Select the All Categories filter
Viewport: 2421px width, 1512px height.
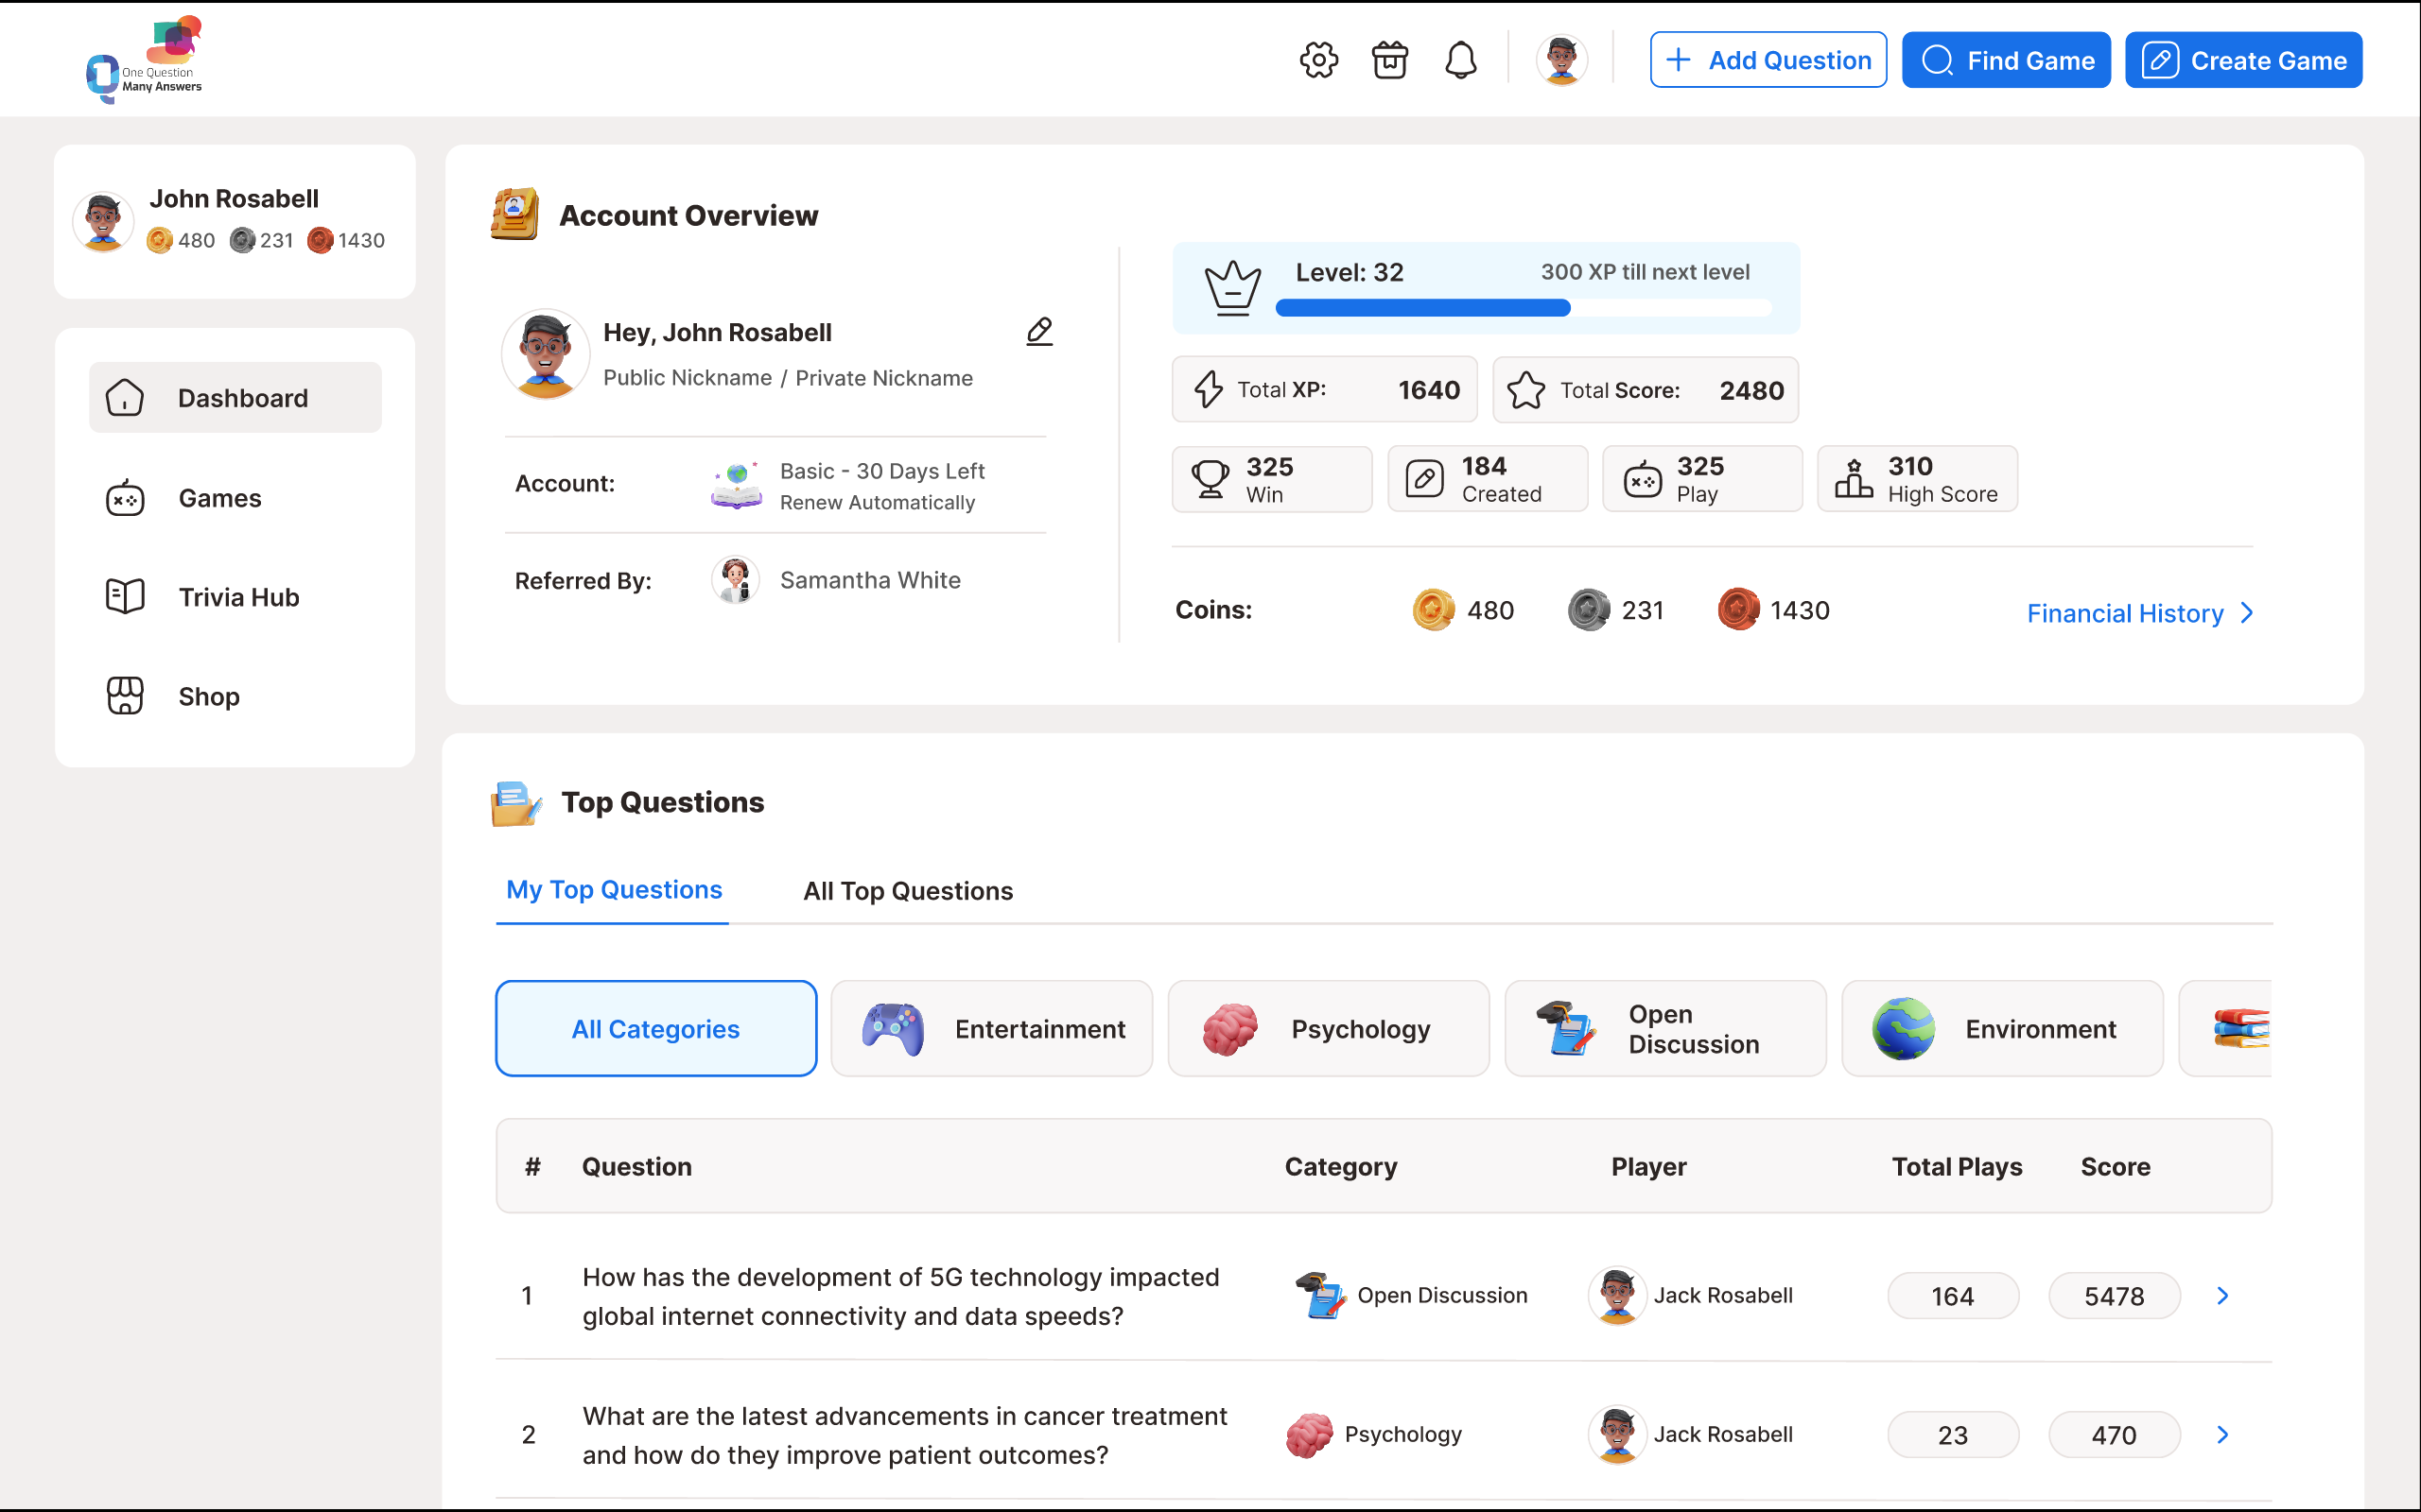tap(655, 1029)
